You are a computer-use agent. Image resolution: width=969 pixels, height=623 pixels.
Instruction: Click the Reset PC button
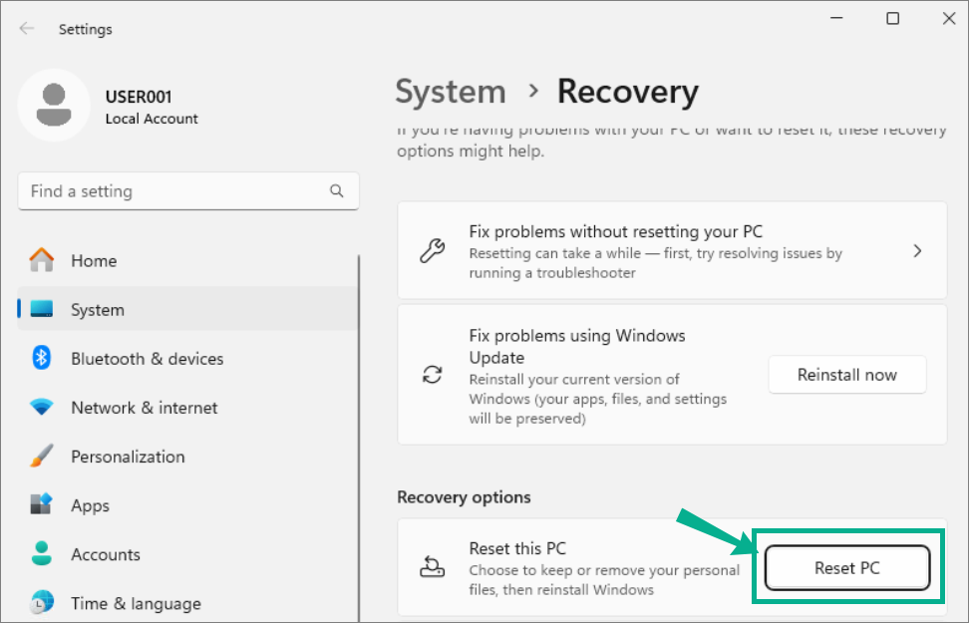pos(847,567)
